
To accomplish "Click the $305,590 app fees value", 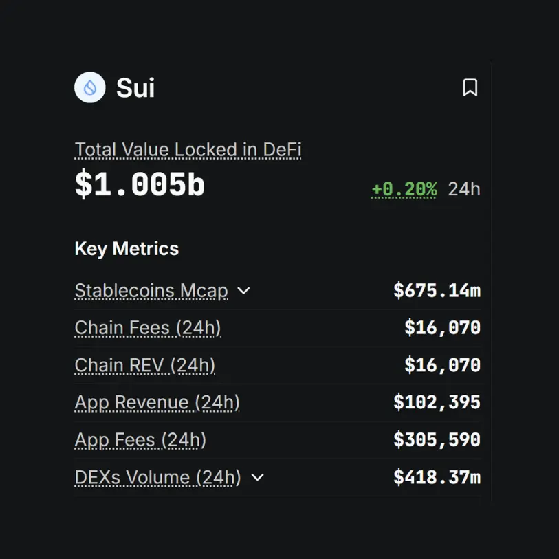I will coord(437,440).
